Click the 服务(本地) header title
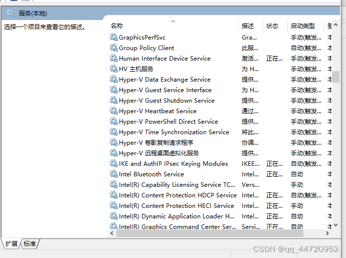 click(33, 14)
